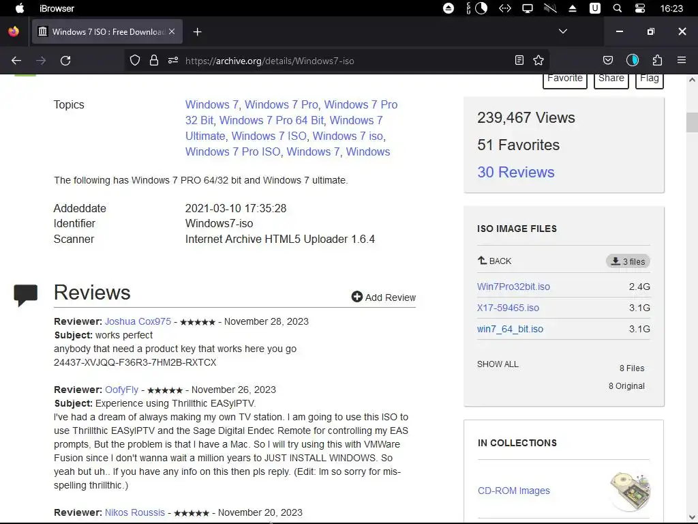Click the 239,467 Views text

click(526, 117)
